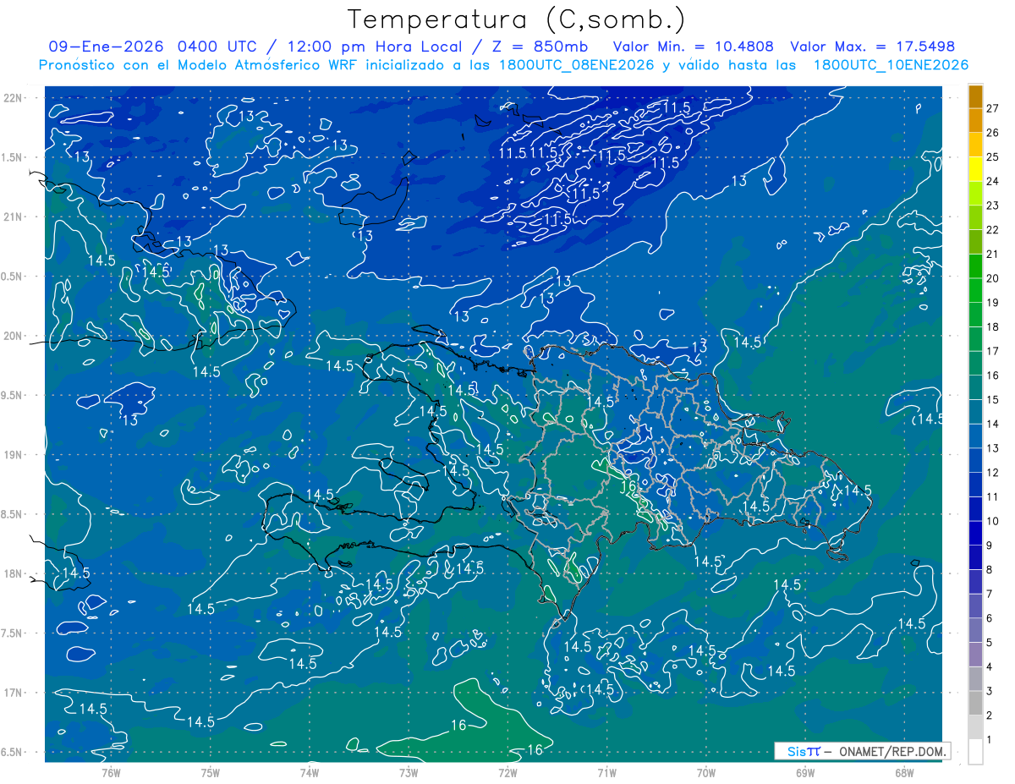Click the "21N" latitude axis label
This screenshot has height=784, width=1015.
pyautogui.click(x=14, y=217)
